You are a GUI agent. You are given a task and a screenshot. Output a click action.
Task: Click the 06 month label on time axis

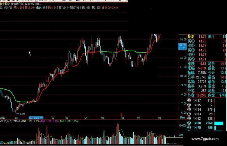pos(123,118)
